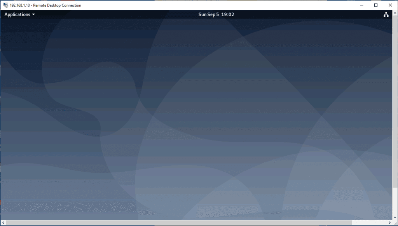Image resolution: width=398 pixels, height=226 pixels.
Task: Click the horizontal scrollbar thumb
Action: [x=179, y=223]
